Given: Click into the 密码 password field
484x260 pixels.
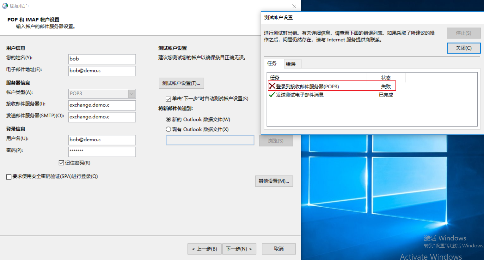Looking at the screenshot, I should click(102, 152).
